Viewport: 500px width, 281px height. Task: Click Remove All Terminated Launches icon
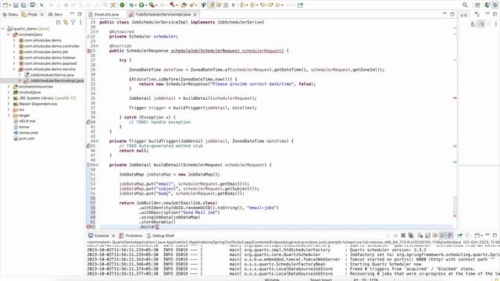coord(411,236)
